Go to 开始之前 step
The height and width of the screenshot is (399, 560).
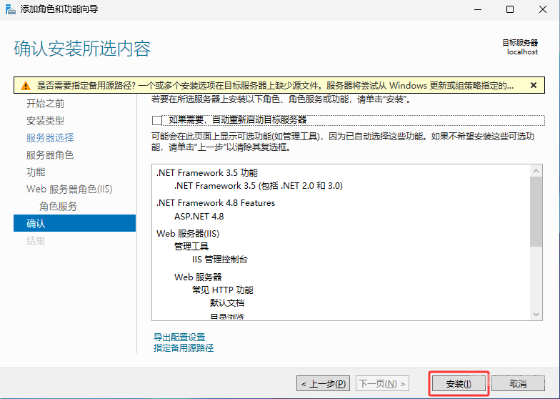[x=46, y=104]
